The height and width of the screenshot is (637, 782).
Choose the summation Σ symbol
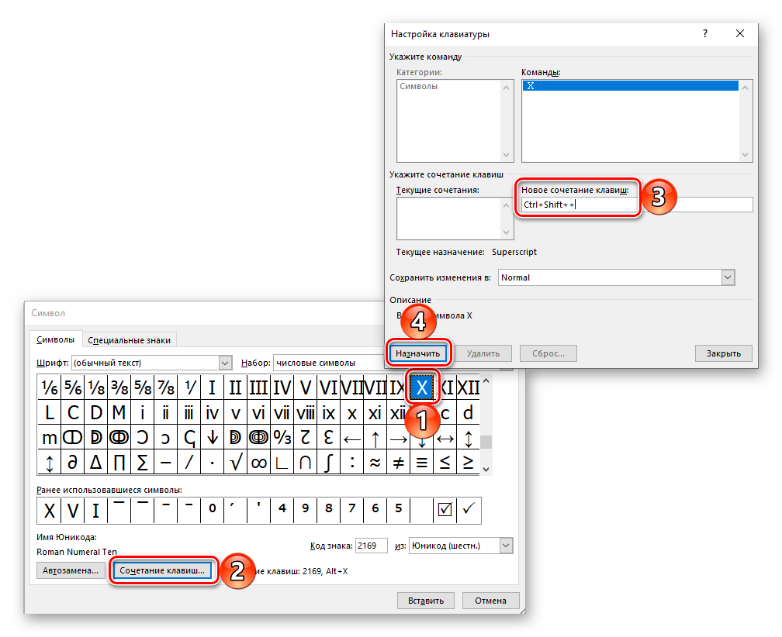click(143, 463)
